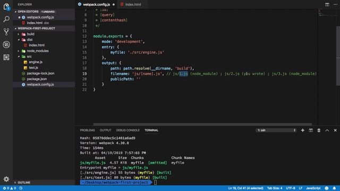
Task: Open the Source Control view
Action: (x=6, y=32)
